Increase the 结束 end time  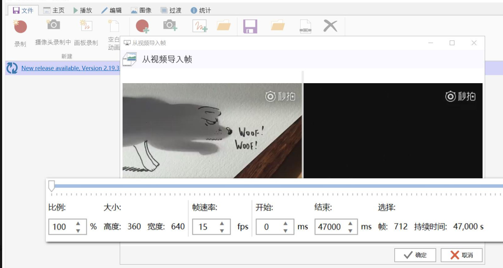pyautogui.click(x=350, y=223)
